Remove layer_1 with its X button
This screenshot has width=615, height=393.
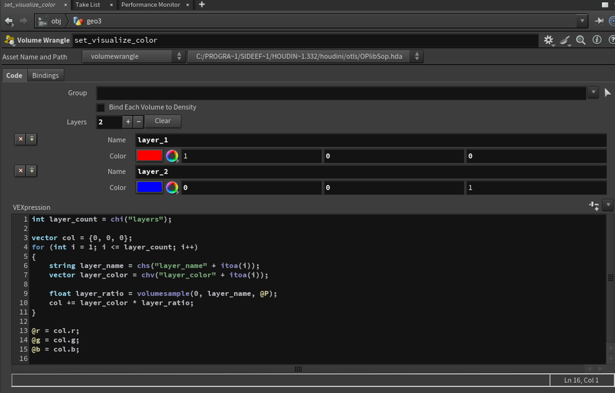pos(21,139)
